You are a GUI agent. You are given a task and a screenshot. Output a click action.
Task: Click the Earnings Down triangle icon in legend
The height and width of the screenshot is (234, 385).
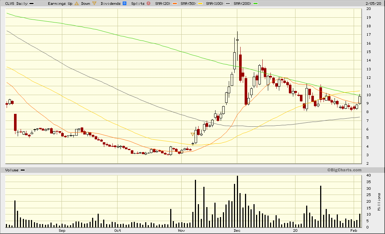tap(94, 3)
